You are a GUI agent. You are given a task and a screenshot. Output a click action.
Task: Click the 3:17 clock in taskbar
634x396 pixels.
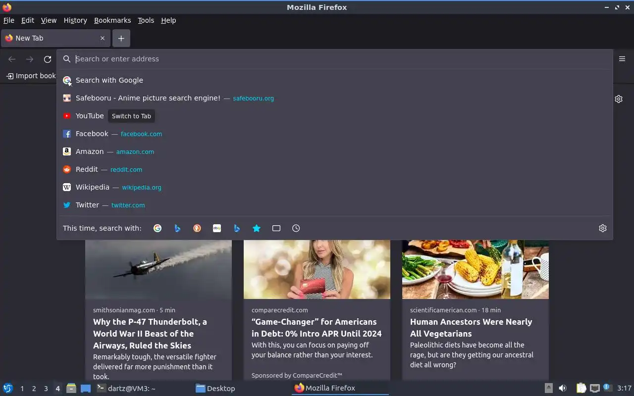coord(624,388)
